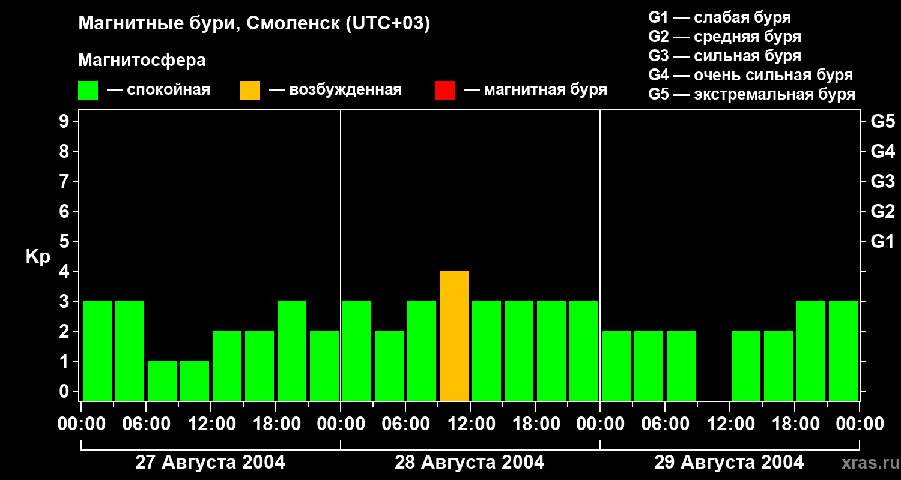This screenshot has height=480, width=901.
Task: Click the 12:00 time label under 28 August
Action: (x=470, y=424)
